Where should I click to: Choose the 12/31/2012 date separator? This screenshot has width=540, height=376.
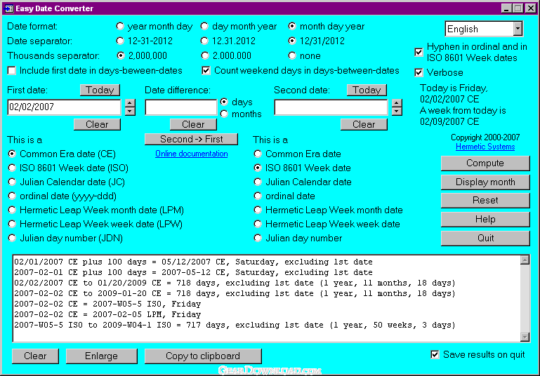tap(292, 41)
